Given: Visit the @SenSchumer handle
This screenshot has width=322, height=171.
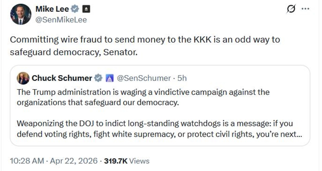Looking at the screenshot, I should coord(144,78).
